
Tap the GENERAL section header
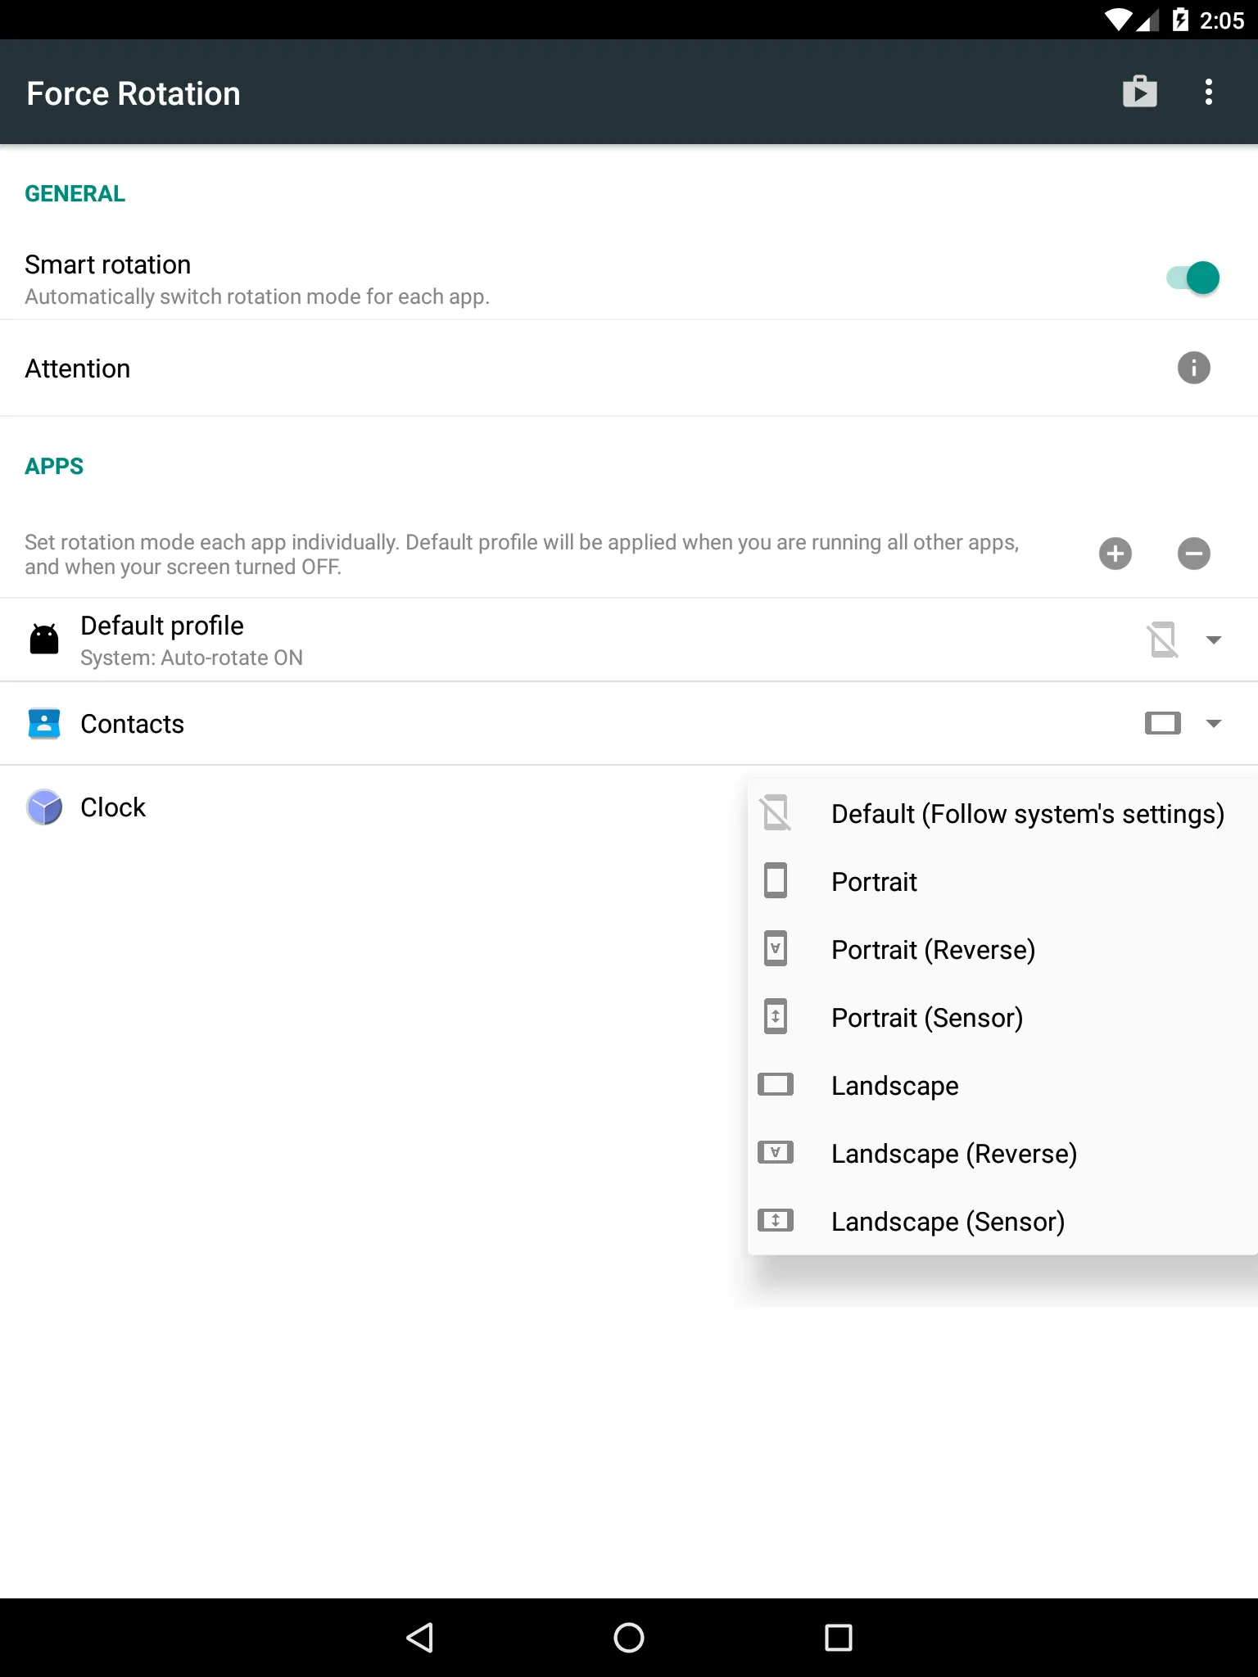click(x=75, y=194)
